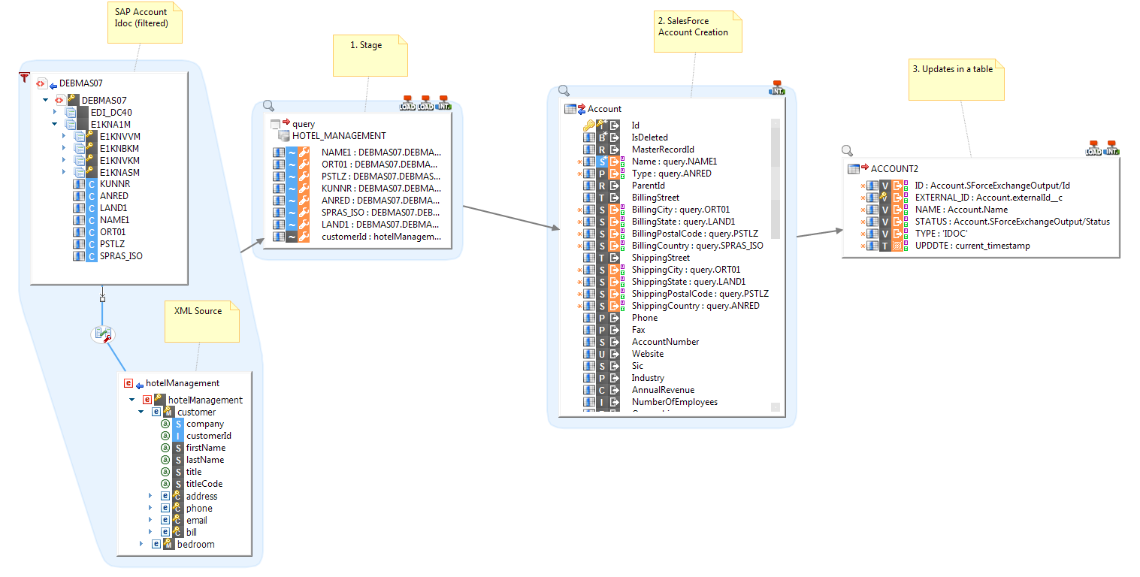Screen dimensions: 1140x577
Task: Click the scrollbar down arrow in the Account block
Action: coord(776,407)
